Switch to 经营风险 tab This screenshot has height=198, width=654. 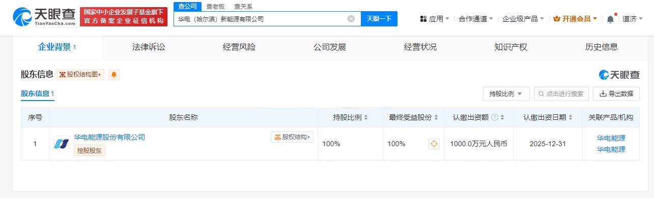tap(239, 47)
